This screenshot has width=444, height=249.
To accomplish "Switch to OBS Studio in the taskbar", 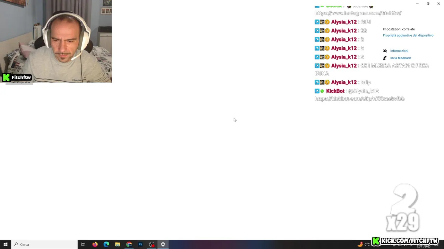I will point(152,245).
